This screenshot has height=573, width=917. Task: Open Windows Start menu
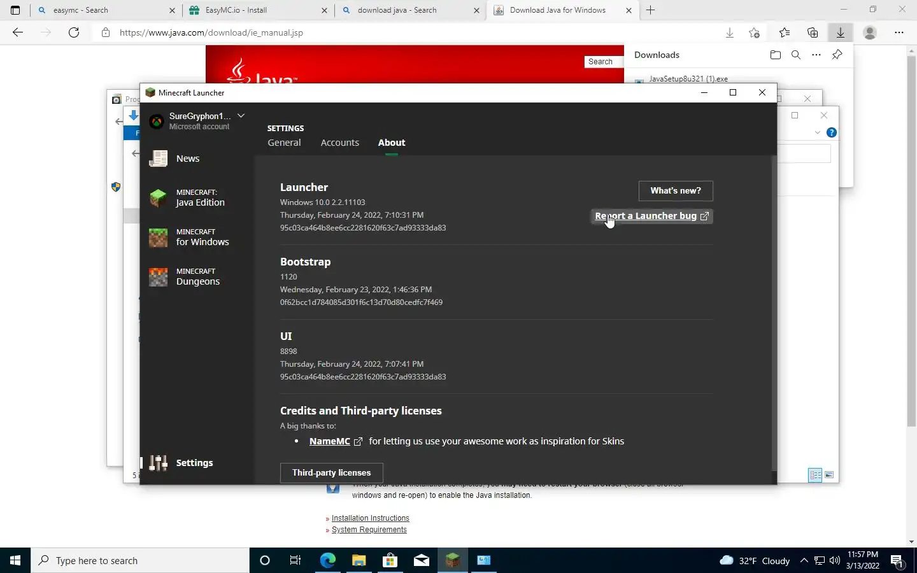coord(15,560)
